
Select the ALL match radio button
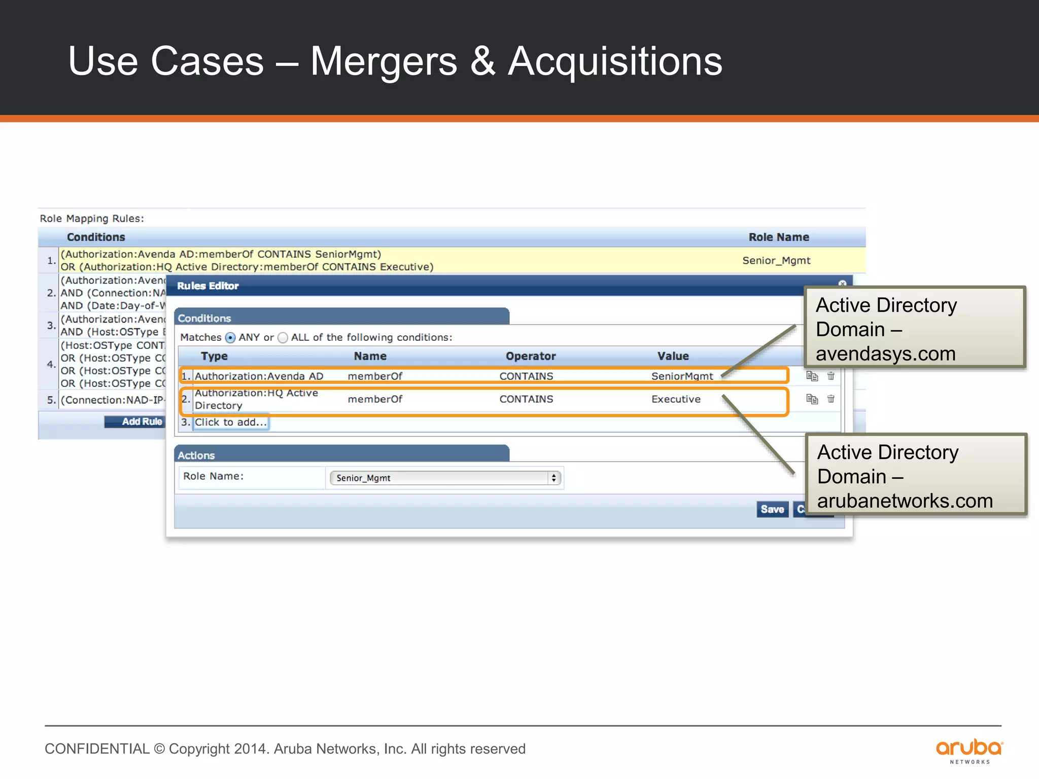(x=283, y=338)
